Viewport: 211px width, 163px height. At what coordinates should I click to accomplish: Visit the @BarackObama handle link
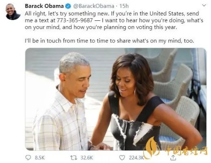click(94, 6)
